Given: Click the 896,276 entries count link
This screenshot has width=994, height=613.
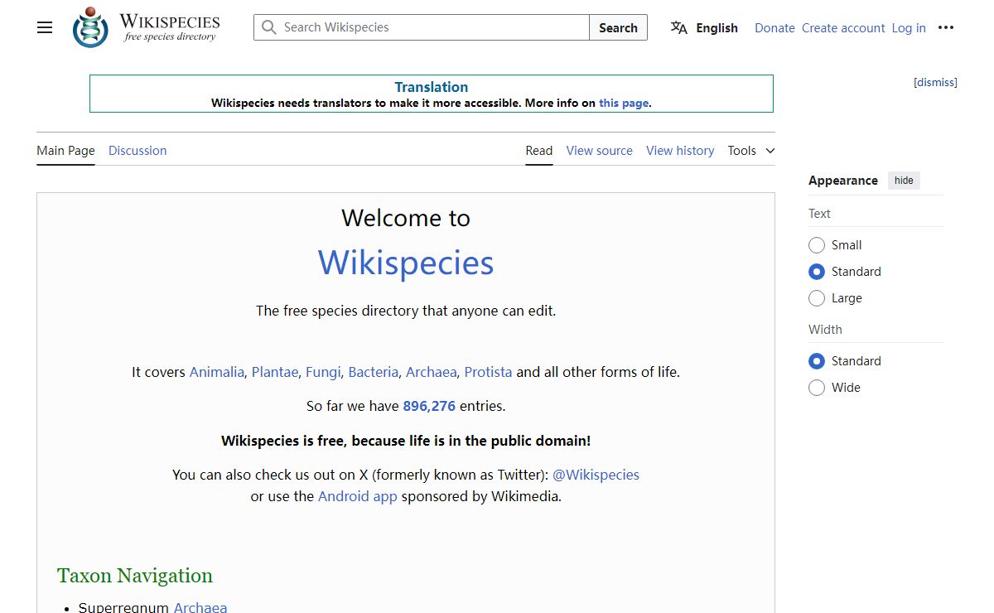Looking at the screenshot, I should 429,406.
